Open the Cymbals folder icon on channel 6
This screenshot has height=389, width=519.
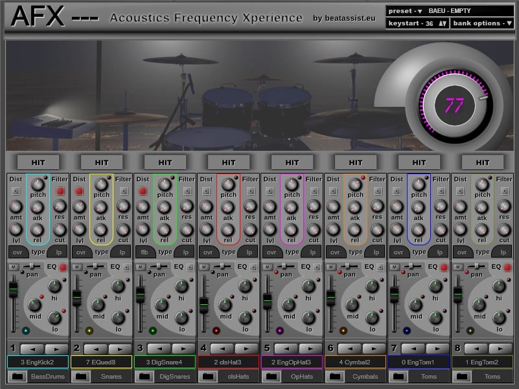pos(335,377)
